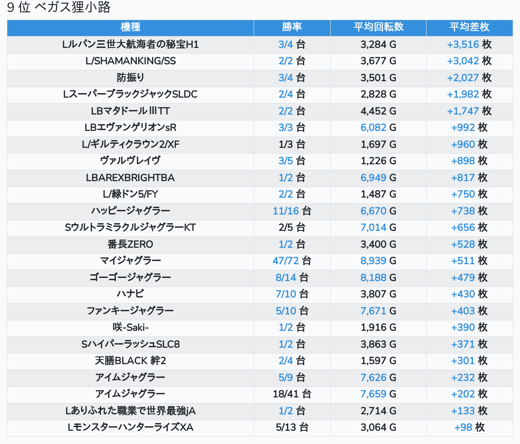Click the 勝率 column header

[292, 27]
